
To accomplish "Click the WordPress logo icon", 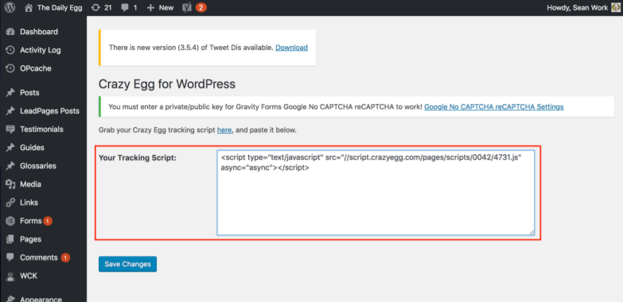I will [x=10, y=7].
